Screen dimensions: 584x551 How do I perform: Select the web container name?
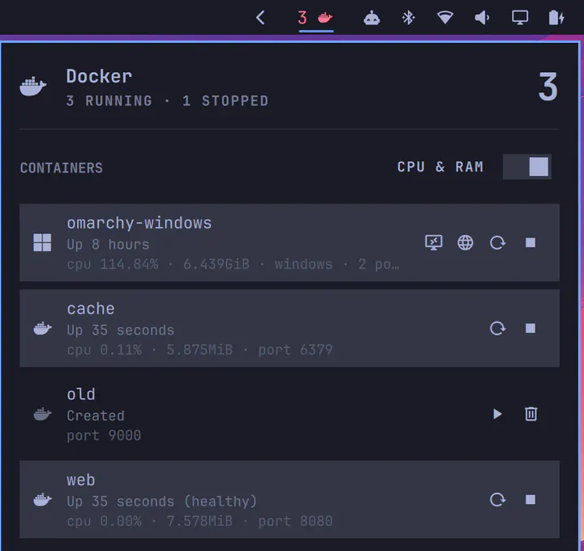(81, 480)
